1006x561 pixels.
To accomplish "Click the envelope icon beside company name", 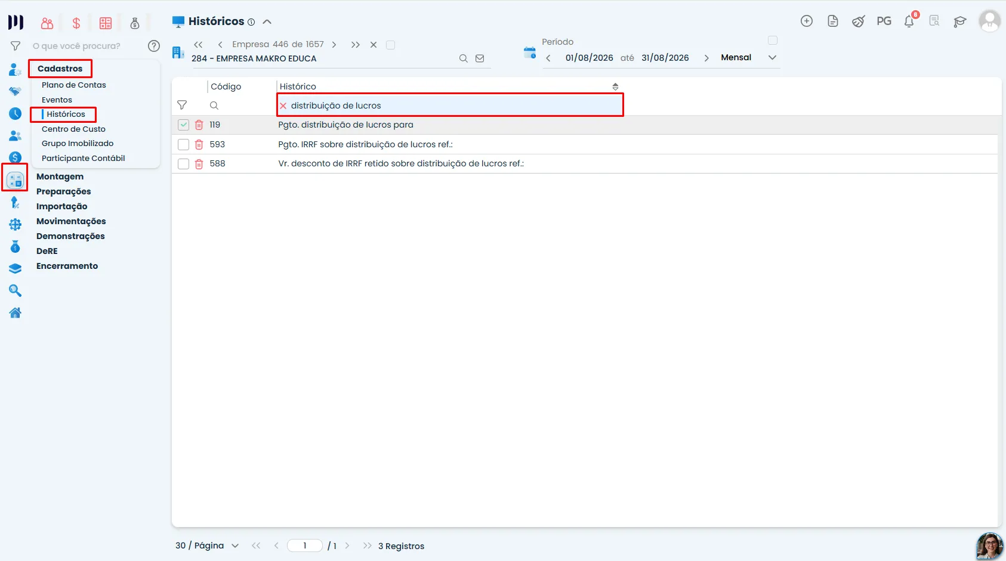I will tap(480, 58).
